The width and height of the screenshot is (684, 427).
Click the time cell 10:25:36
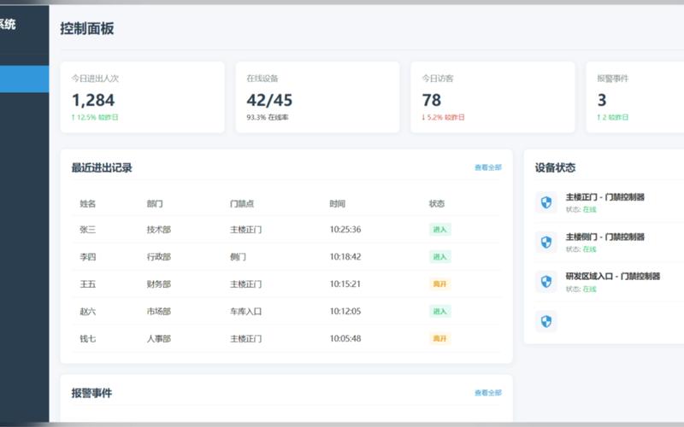click(x=345, y=230)
